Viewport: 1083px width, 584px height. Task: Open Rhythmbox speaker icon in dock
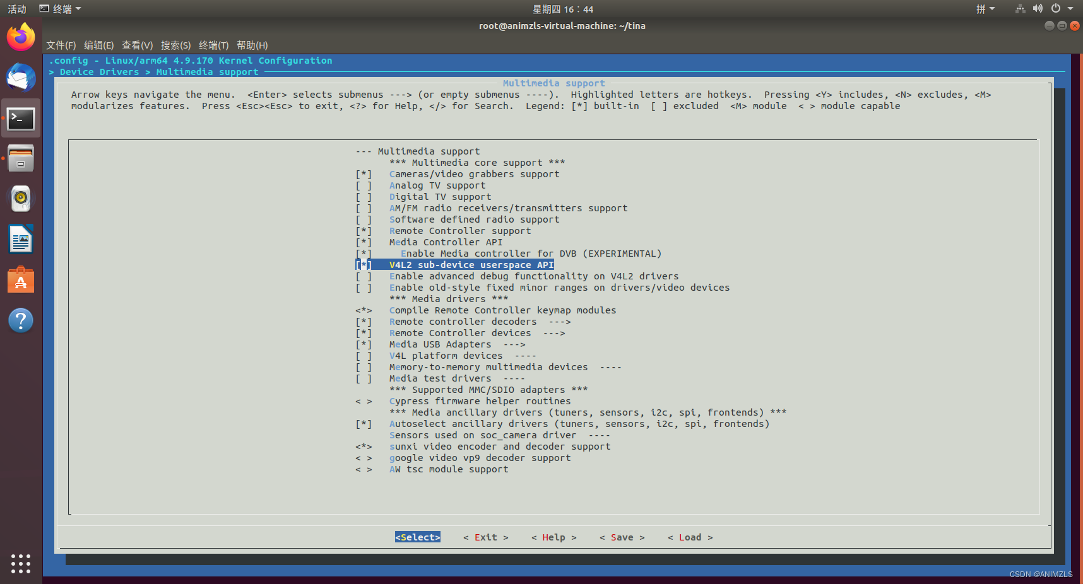point(21,199)
